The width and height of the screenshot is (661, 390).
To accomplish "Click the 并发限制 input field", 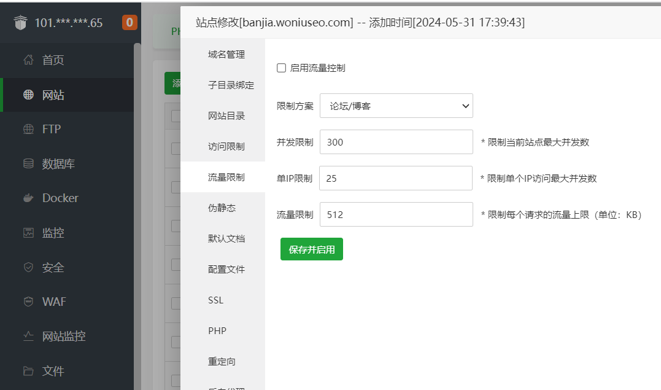I will tap(396, 142).
